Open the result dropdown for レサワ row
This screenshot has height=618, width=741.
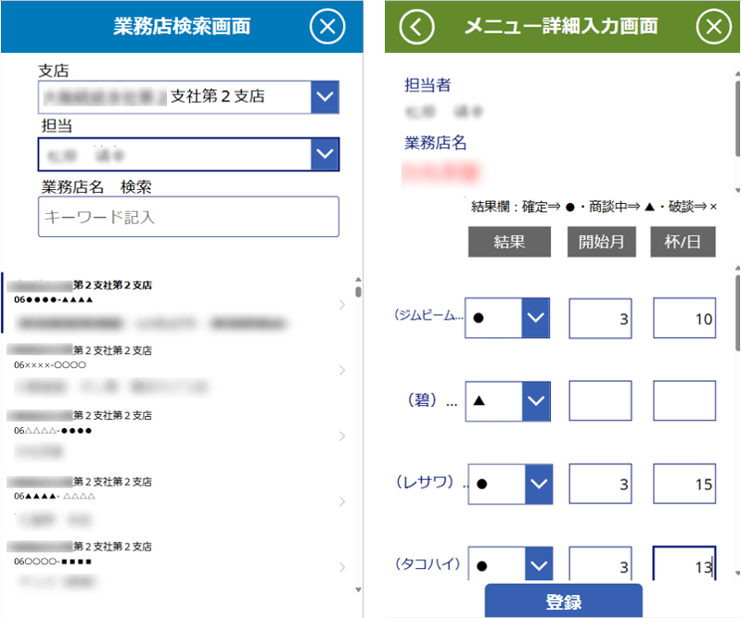click(539, 484)
